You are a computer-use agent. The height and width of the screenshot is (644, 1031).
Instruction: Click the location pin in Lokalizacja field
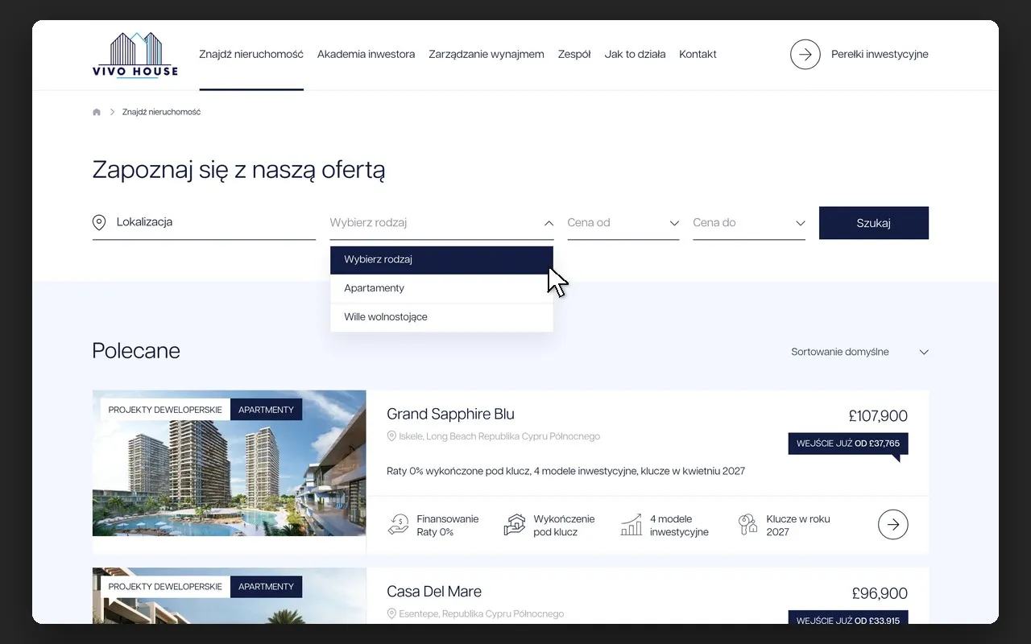99,222
